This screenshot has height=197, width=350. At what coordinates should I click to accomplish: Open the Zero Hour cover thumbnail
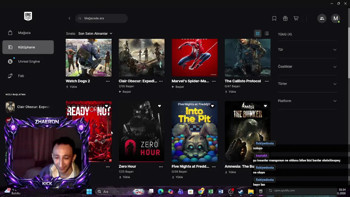[142, 132]
